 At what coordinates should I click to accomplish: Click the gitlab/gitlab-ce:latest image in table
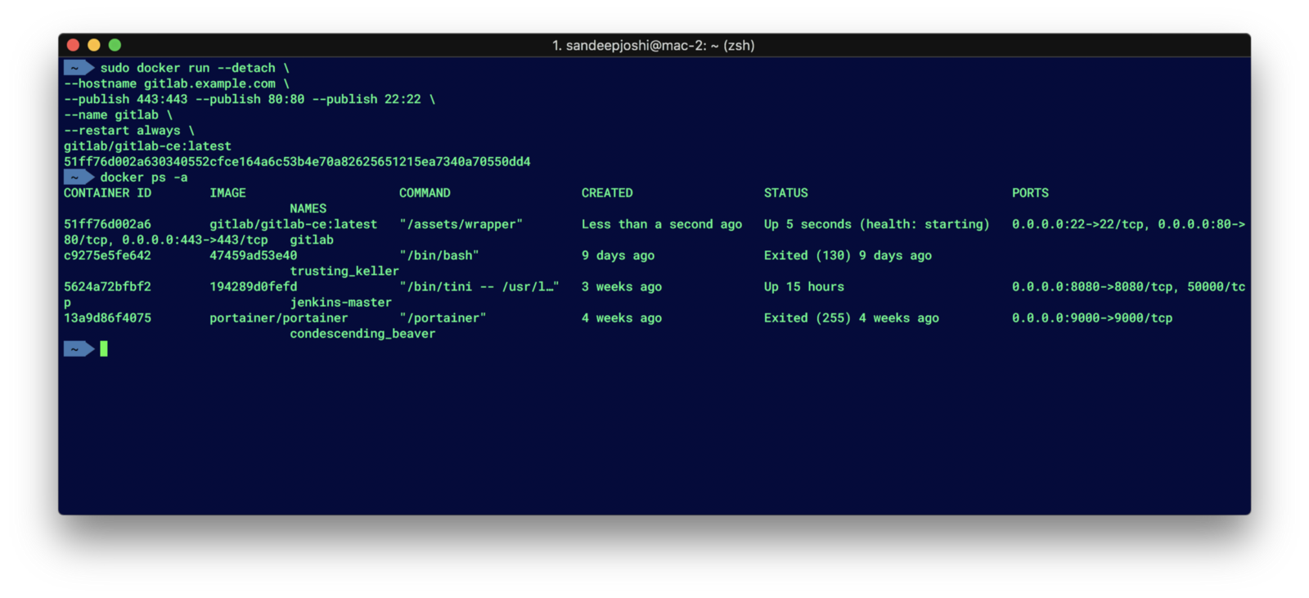click(x=294, y=224)
